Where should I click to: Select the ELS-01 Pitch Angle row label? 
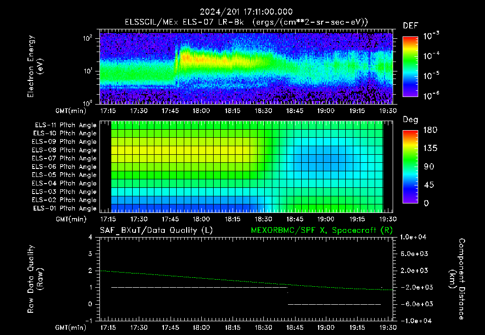65,208
